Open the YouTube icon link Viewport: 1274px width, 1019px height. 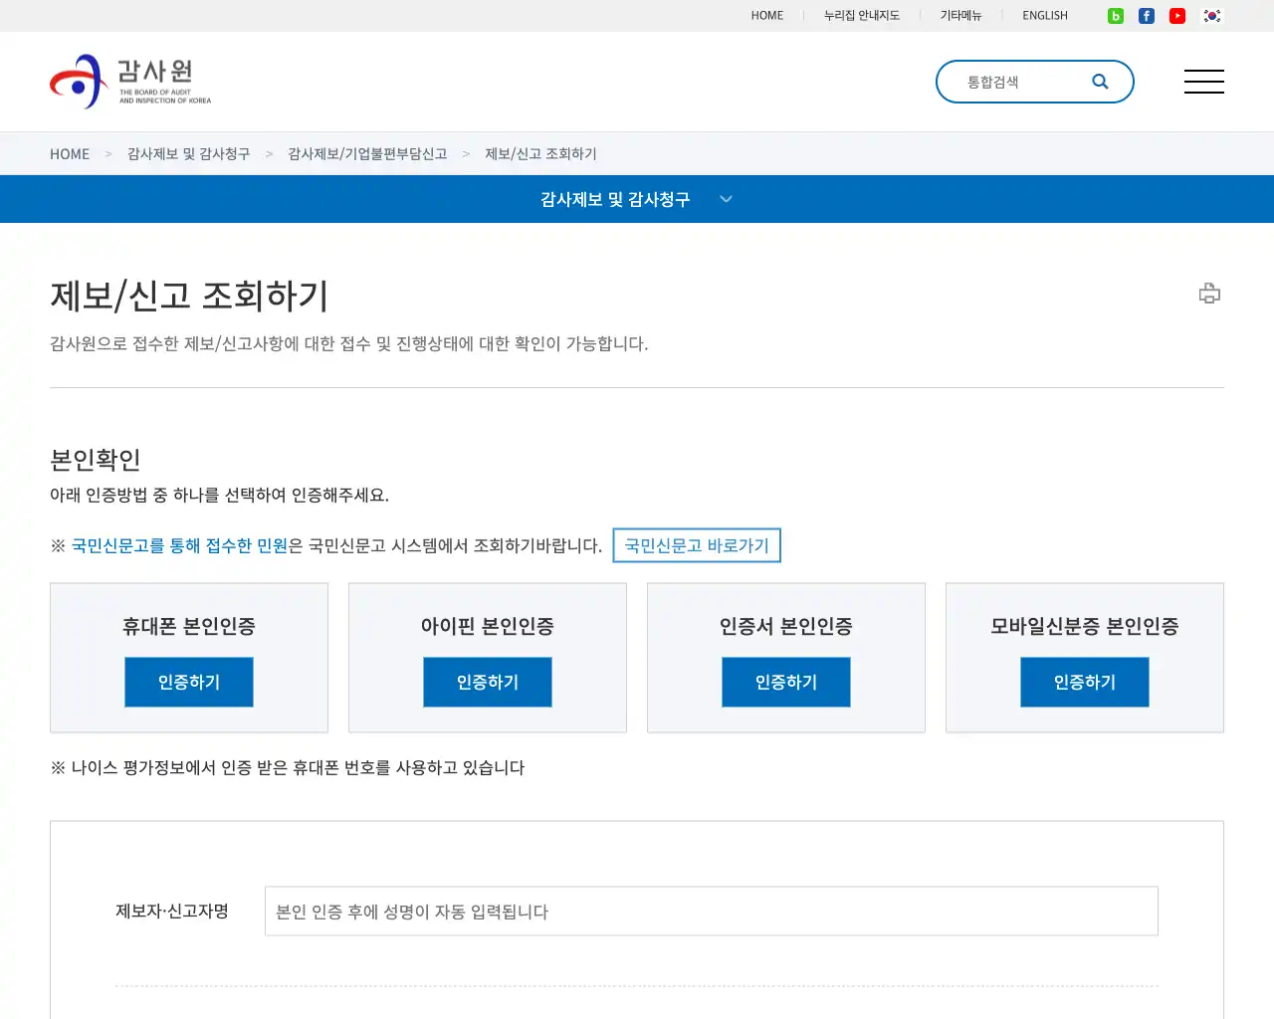tap(1177, 16)
